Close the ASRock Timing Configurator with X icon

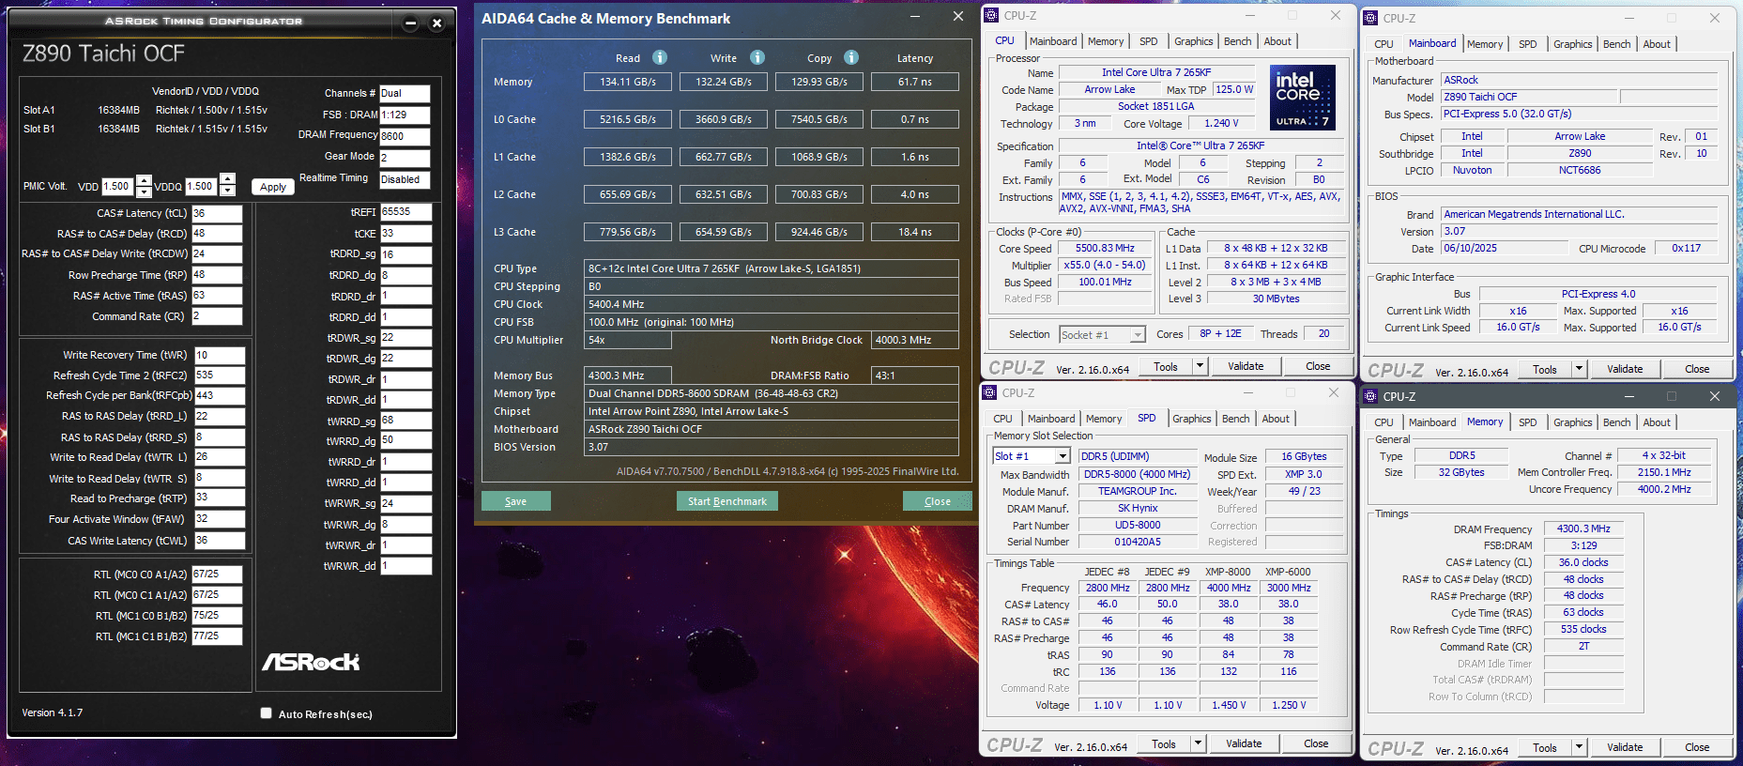(x=436, y=23)
